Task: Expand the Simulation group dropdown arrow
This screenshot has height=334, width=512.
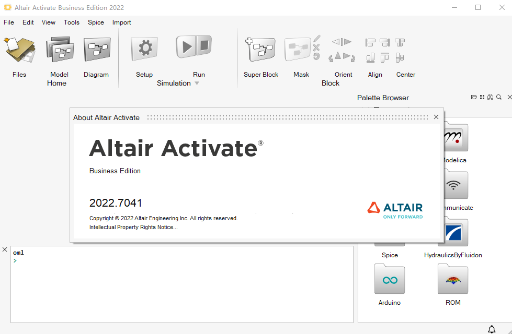Action: (x=197, y=83)
